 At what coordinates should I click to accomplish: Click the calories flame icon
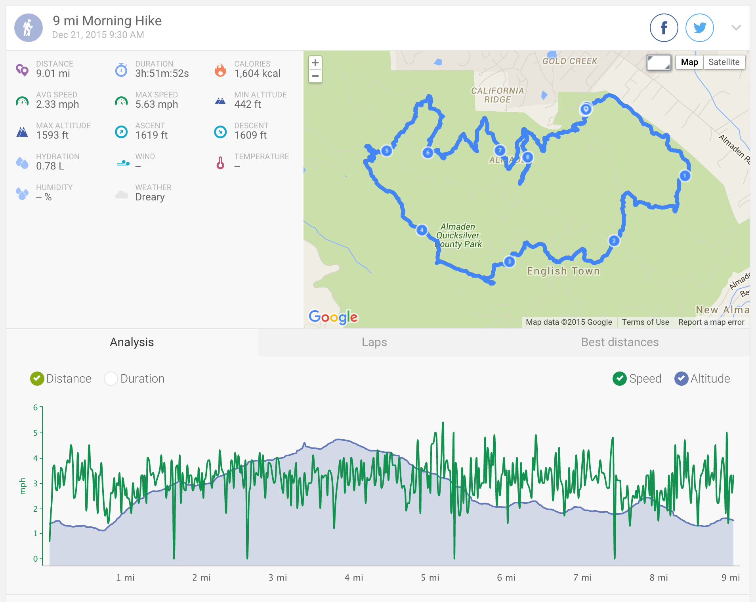click(220, 70)
